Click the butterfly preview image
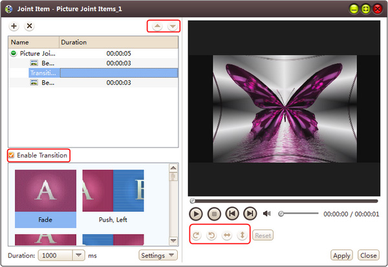 point(285,109)
